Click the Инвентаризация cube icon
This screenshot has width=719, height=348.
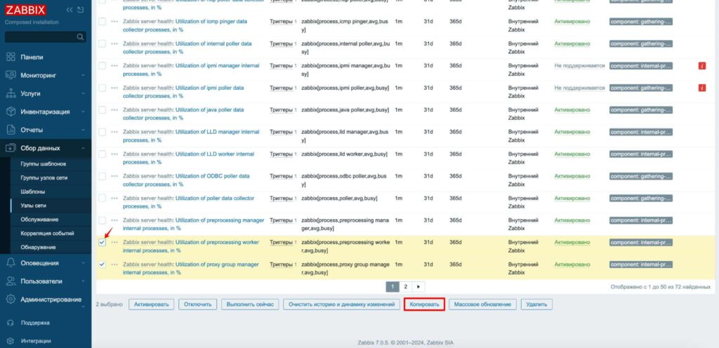(11, 112)
